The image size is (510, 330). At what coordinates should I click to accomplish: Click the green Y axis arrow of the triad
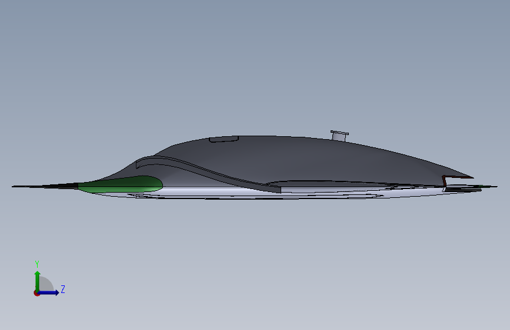click(x=37, y=281)
